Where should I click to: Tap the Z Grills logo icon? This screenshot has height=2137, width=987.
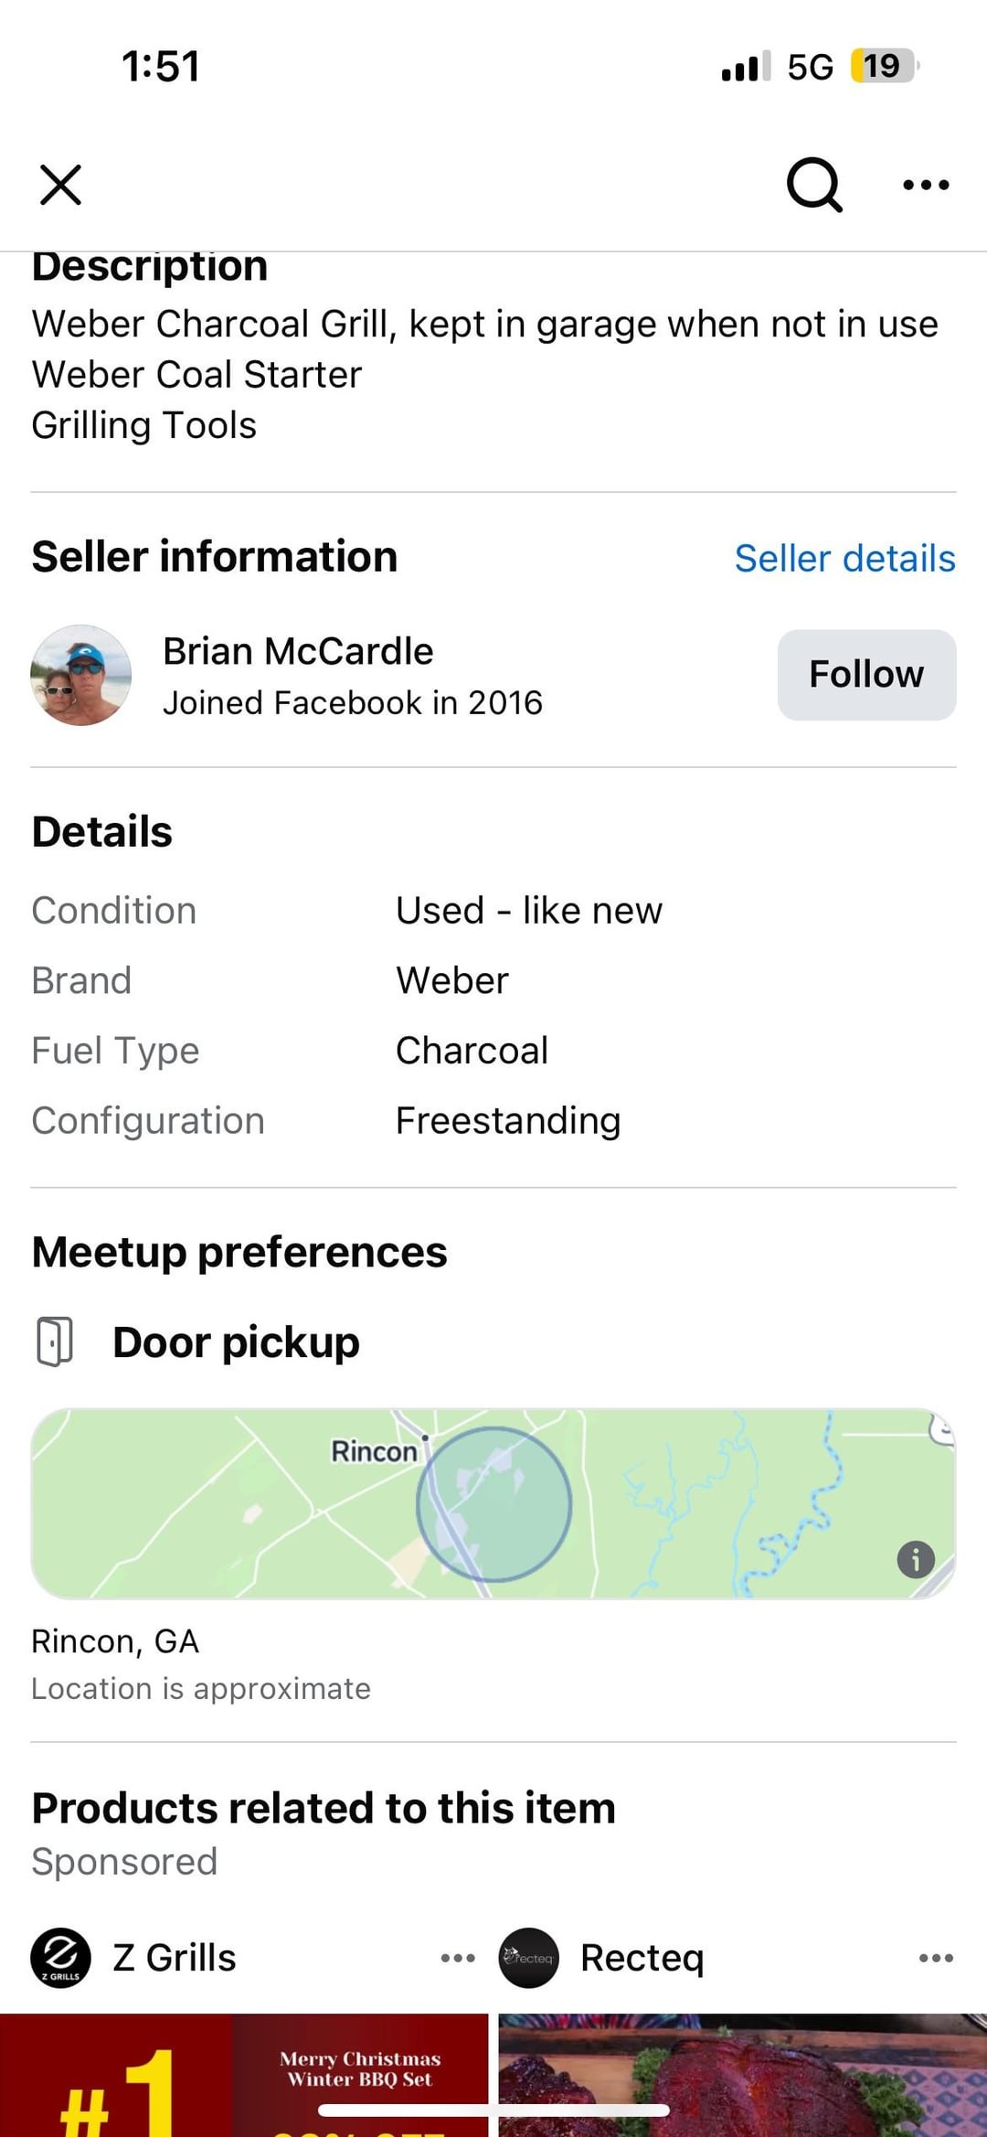tap(60, 1959)
